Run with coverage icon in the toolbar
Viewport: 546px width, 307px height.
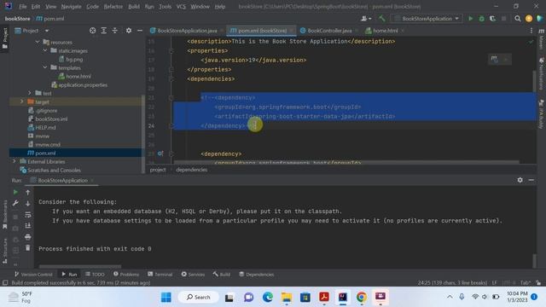pyautogui.click(x=492, y=19)
